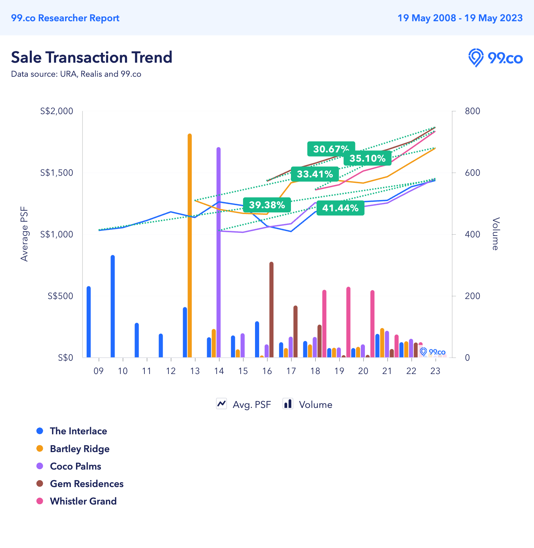Screen dimensions: 534x548
Task: Click the 200 volume axis label
Action: point(472,296)
